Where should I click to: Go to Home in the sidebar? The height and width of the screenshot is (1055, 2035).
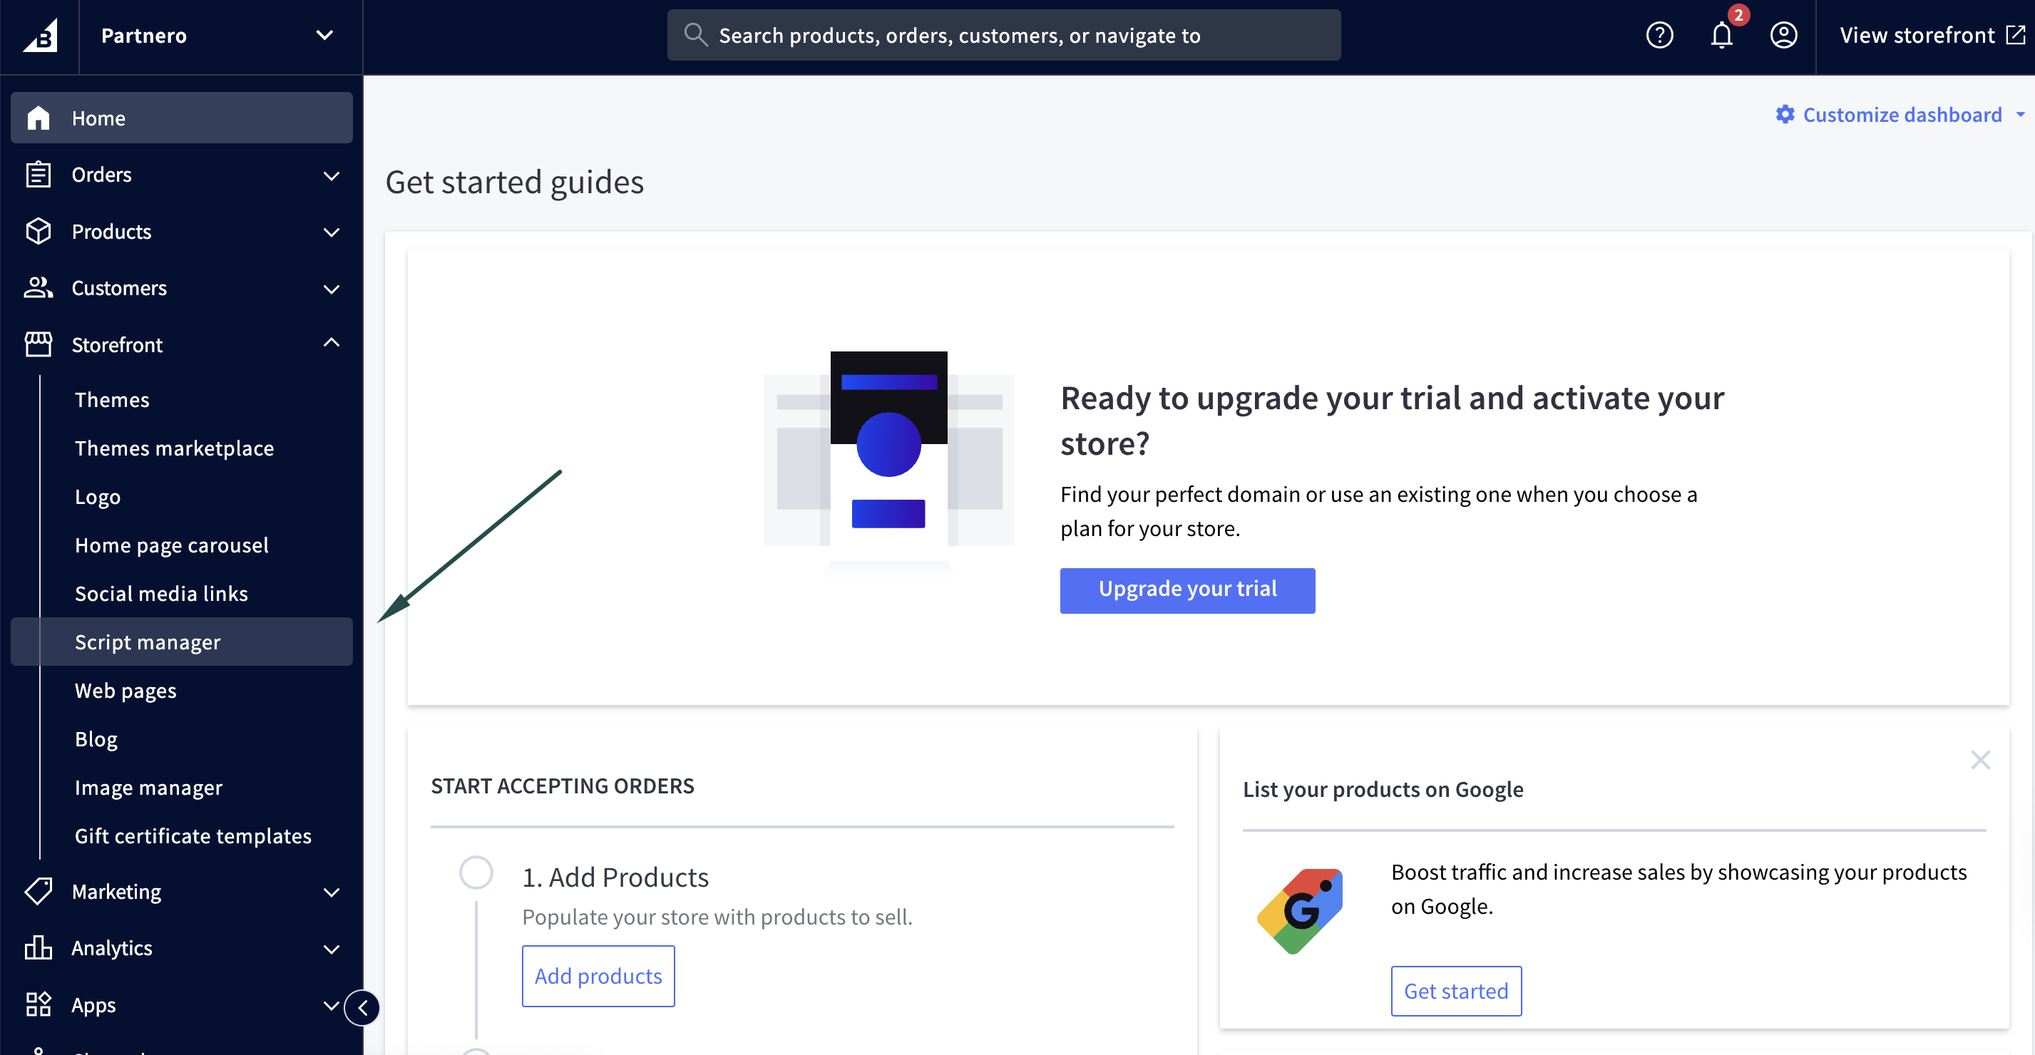tap(182, 118)
